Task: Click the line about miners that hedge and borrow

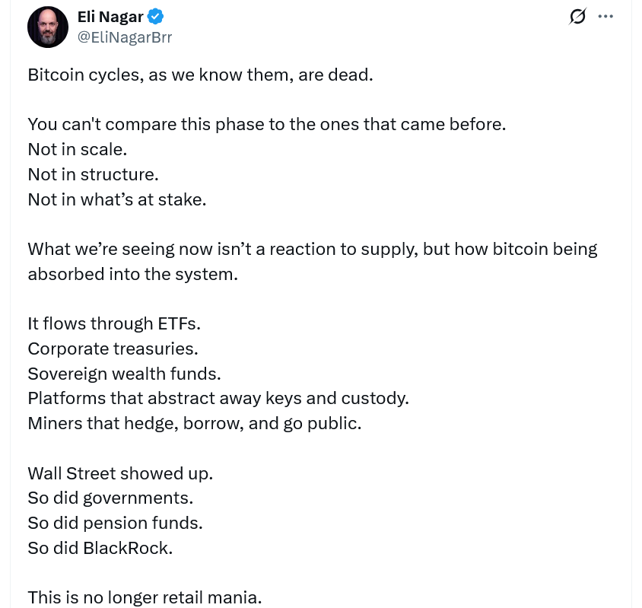Action: click(194, 423)
